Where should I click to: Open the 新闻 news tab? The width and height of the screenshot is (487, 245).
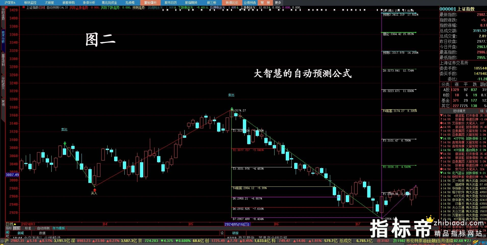tap(20, 233)
